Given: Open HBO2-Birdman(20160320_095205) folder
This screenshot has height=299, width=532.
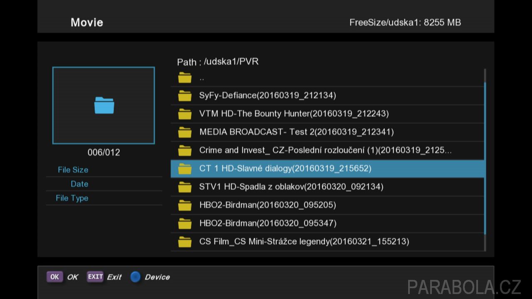Looking at the screenshot, I should [x=328, y=205].
